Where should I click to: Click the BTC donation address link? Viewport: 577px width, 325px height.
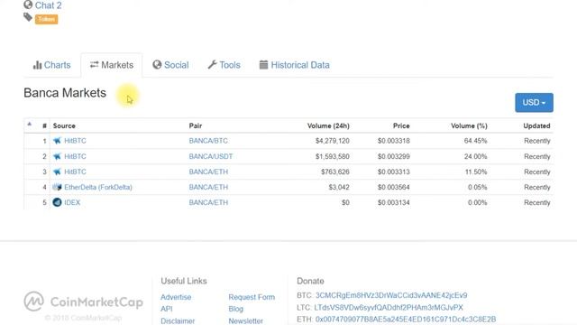pos(391,295)
